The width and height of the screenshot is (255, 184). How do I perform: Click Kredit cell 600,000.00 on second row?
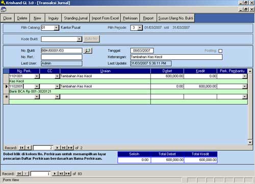200,86
